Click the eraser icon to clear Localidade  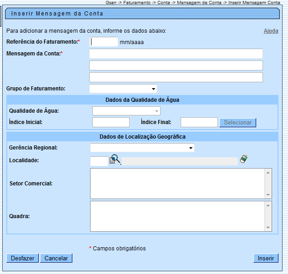click(244, 159)
